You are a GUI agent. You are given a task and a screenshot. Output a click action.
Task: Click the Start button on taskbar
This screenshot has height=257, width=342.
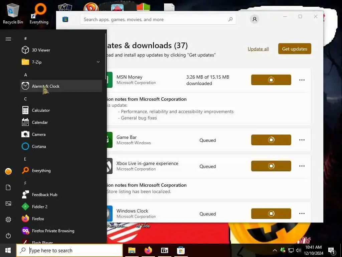click(x=8, y=250)
